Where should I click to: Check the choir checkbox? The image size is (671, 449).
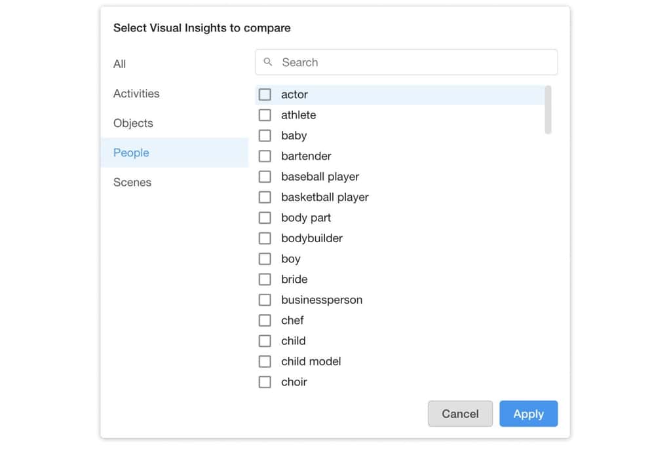click(x=265, y=382)
